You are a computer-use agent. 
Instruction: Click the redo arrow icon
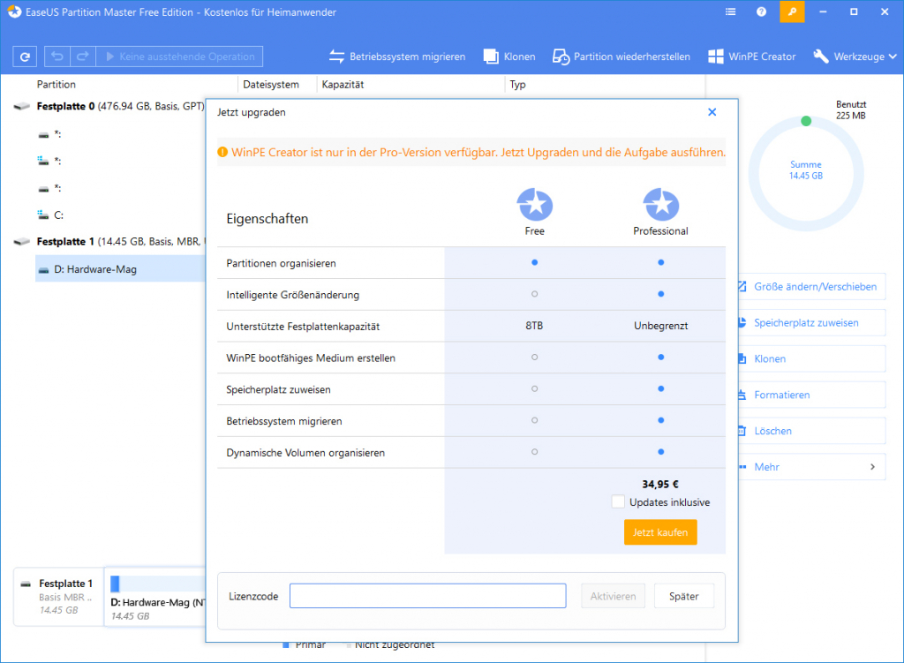pos(81,56)
